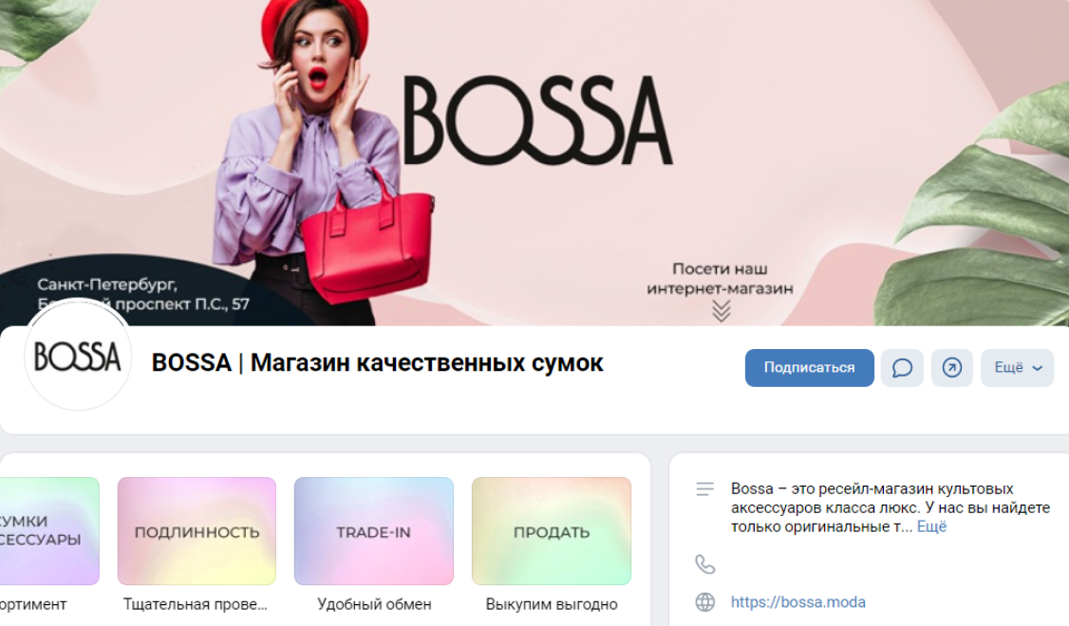Click the globe icon beside website link
The width and height of the screenshot is (1069, 626).
click(x=705, y=602)
